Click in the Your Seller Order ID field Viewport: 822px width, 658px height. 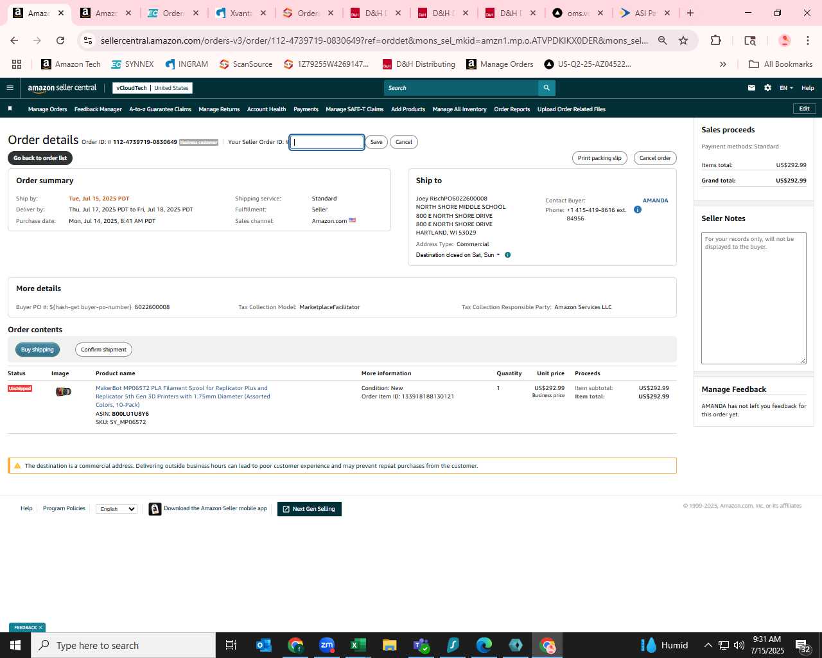coord(327,142)
